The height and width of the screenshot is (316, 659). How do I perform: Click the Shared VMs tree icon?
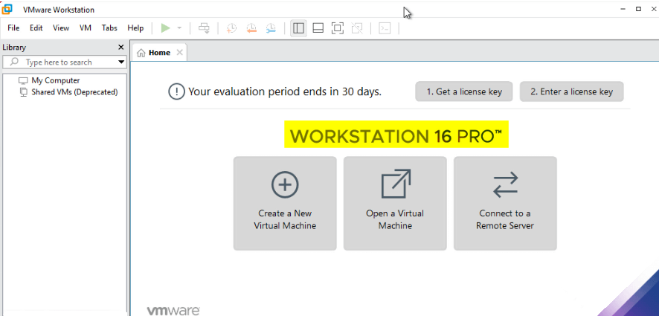(24, 92)
